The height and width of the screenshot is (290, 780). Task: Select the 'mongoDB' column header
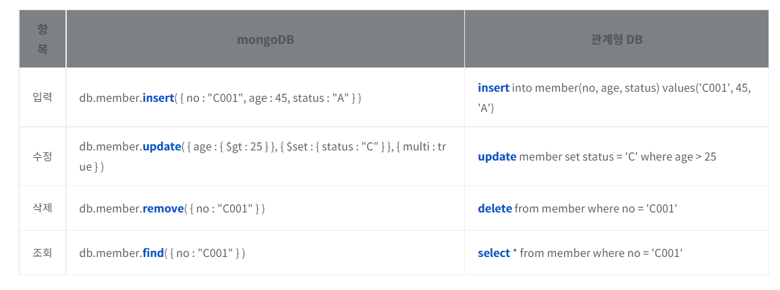point(265,40)
